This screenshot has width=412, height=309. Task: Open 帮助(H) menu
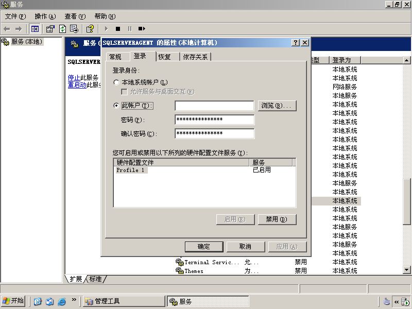(105, 16)
